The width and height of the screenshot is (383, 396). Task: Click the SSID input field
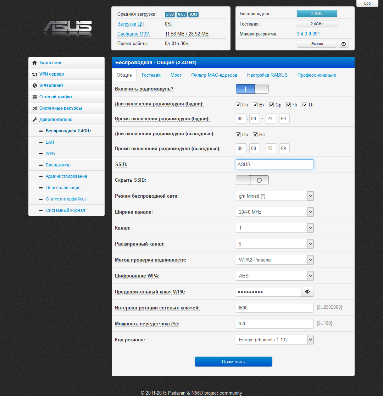[x=275, y=164]
